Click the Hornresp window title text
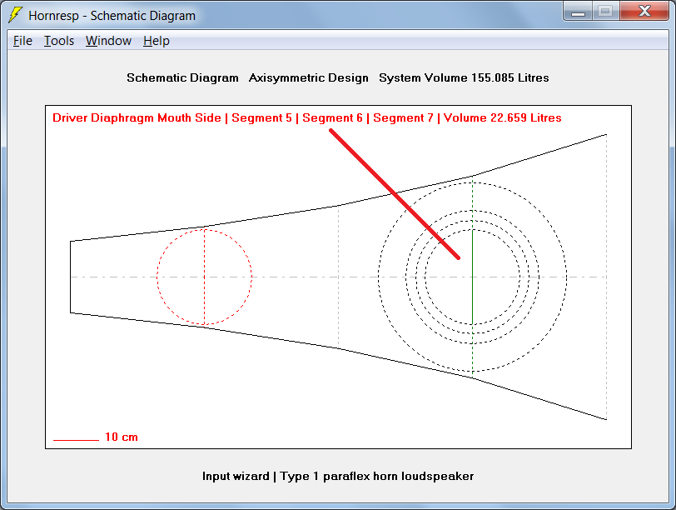The height and width of the screenshot is (510, 676). pos(112,16)
